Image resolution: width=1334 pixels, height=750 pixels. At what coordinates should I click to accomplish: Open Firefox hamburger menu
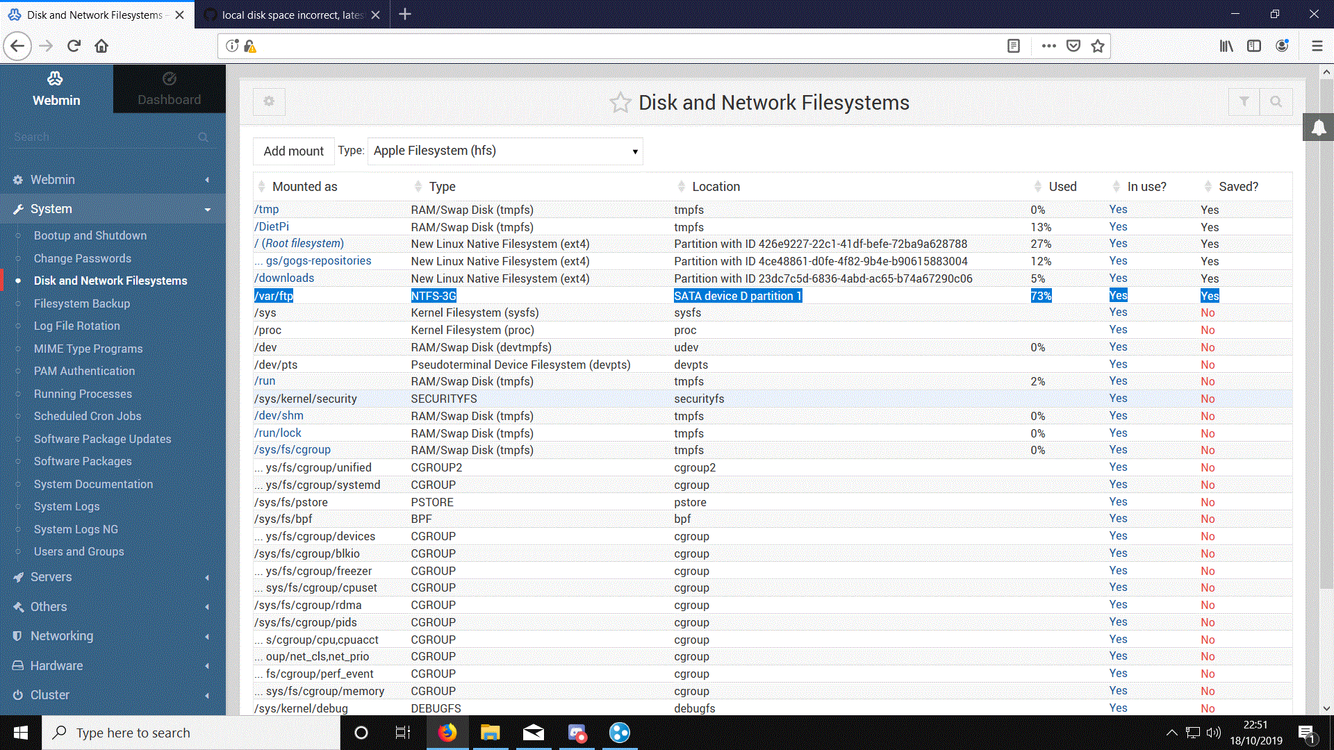(1317, 46)
